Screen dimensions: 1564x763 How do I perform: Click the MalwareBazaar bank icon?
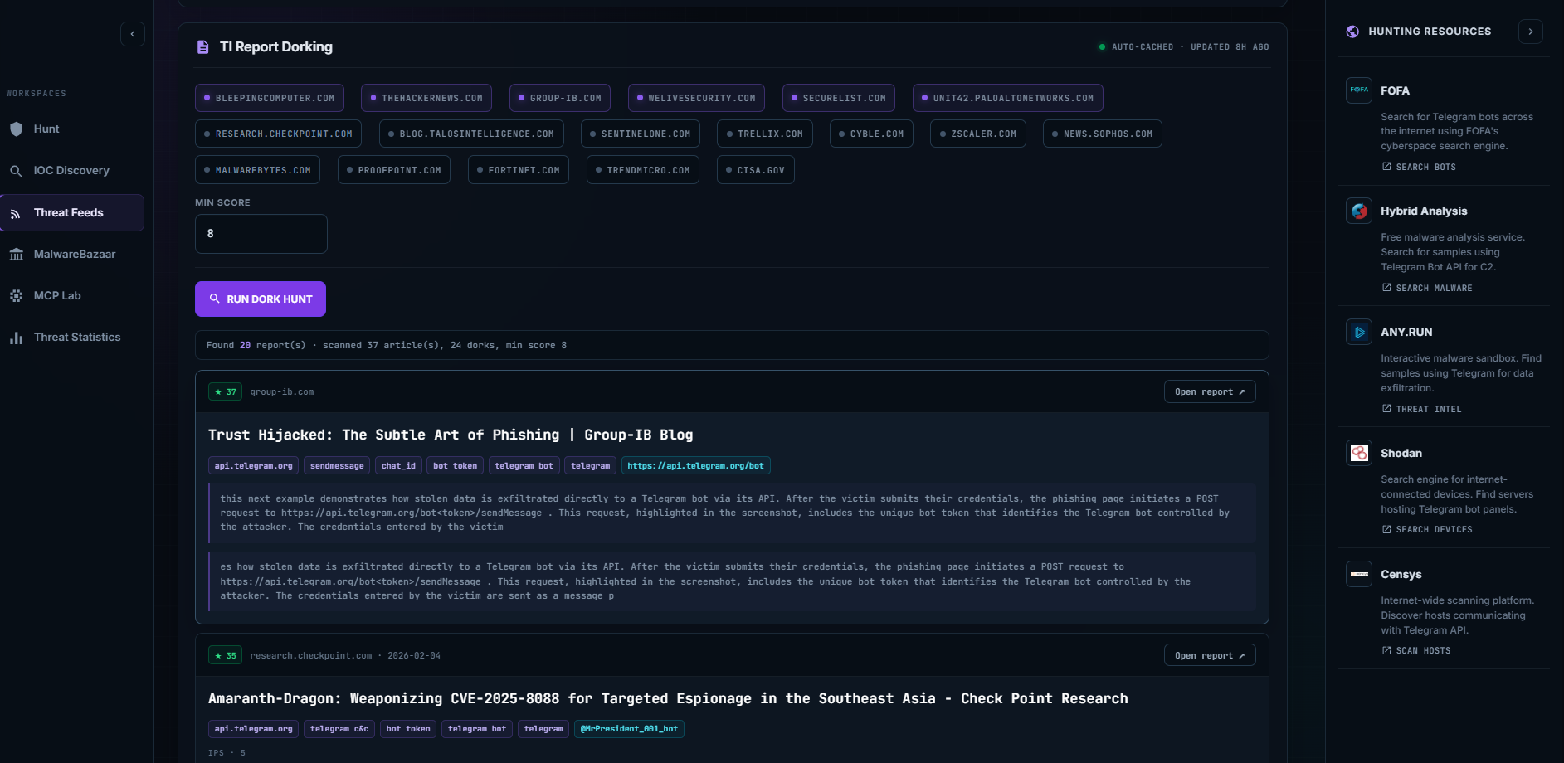16,255
